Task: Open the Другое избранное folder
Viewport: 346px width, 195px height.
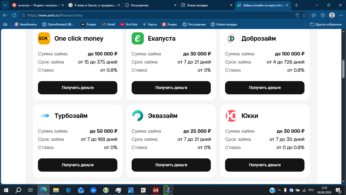Action: pyautogui.click(x=326, y=24)
